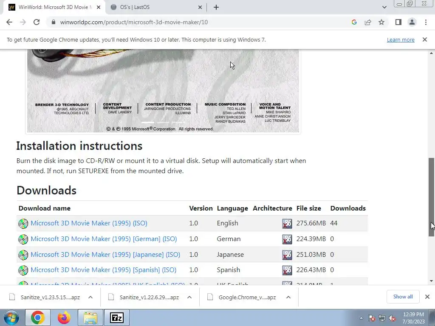The image size is (435, 326).
Task: Click the disc icon beside the German ISO
Action: (23, 239)
